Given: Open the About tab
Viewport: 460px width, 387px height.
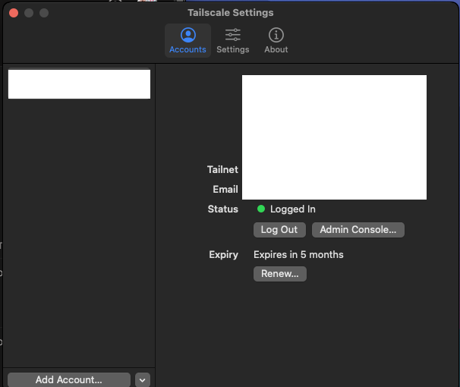Looking at the screenshot, I should coord(276,41).
